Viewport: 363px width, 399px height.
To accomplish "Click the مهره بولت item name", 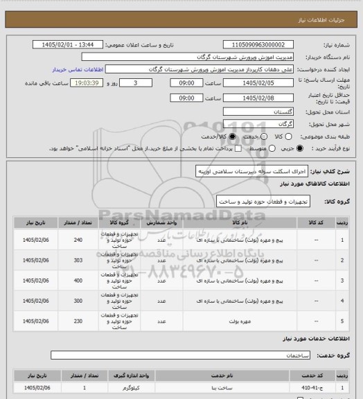I will (240, 321).
